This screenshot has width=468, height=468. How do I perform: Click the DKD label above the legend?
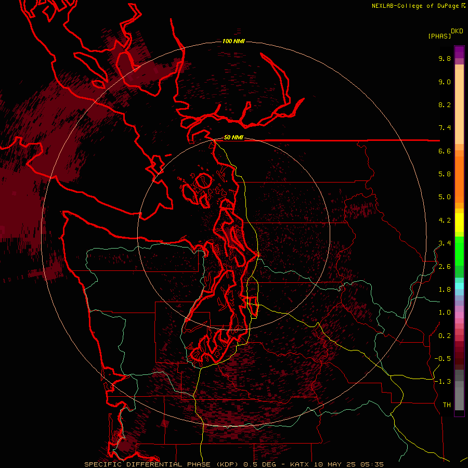pos(457,31)
